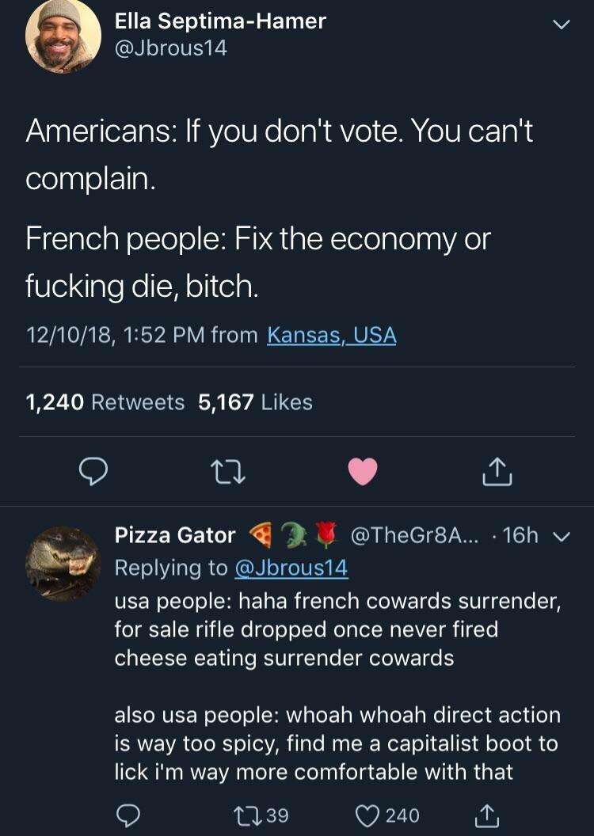Unlike the main tweet's filled heart
The height and width of the screenshot is (836, 594).
click(x=364, y=471)
